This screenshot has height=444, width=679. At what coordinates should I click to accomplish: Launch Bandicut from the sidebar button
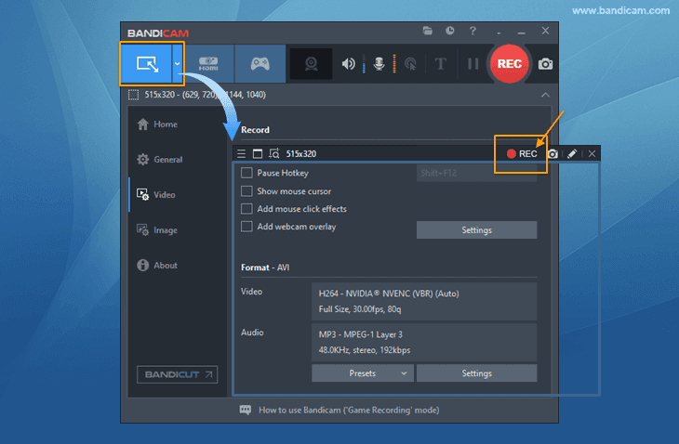click(177, 374)
